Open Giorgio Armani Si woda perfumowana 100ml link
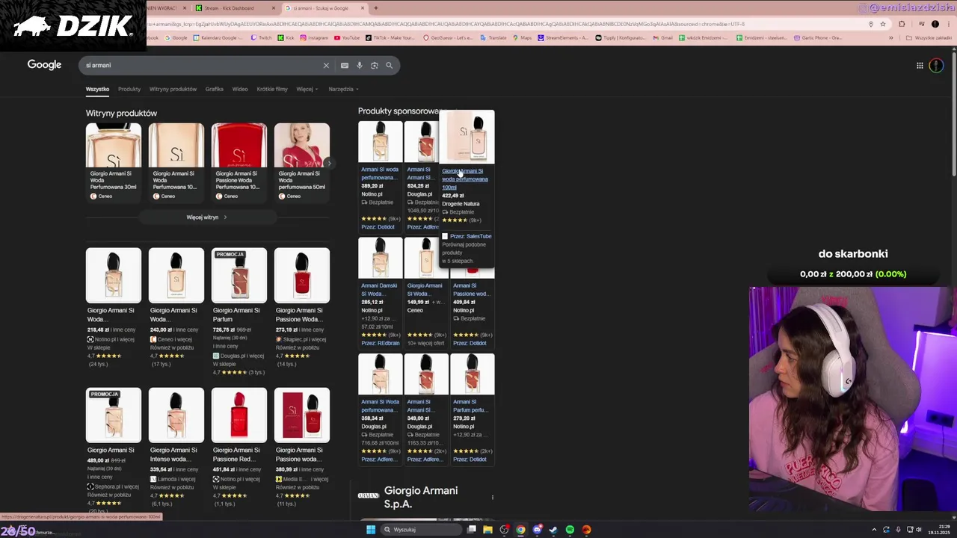Viewport: 957px width, 538px height. 465,179
